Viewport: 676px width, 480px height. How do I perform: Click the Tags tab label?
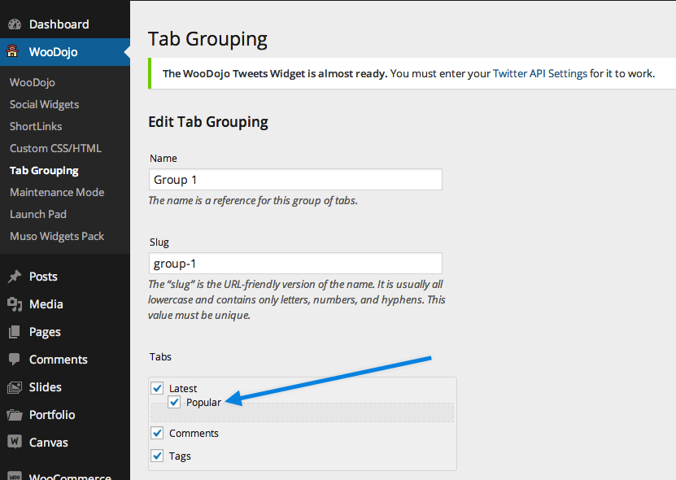point(180,456)
